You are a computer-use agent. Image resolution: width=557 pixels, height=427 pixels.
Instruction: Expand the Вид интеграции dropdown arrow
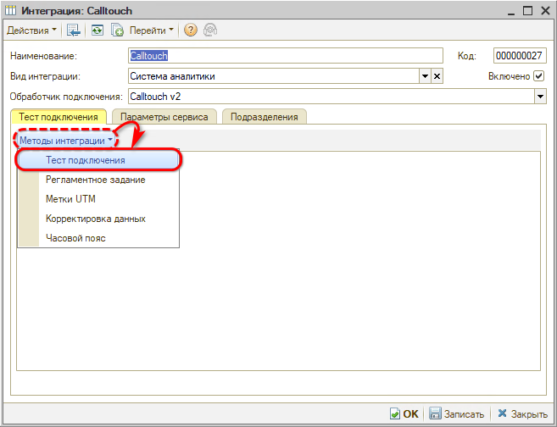tap(425, 76)
